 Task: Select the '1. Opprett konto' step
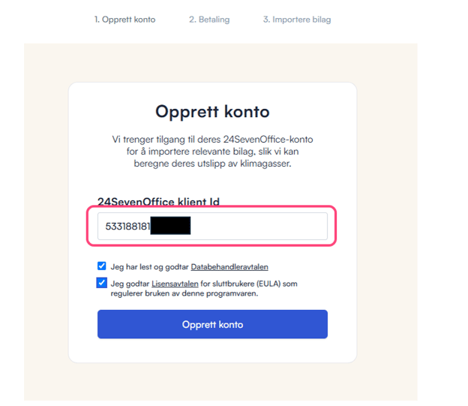[x=124, y=20]
